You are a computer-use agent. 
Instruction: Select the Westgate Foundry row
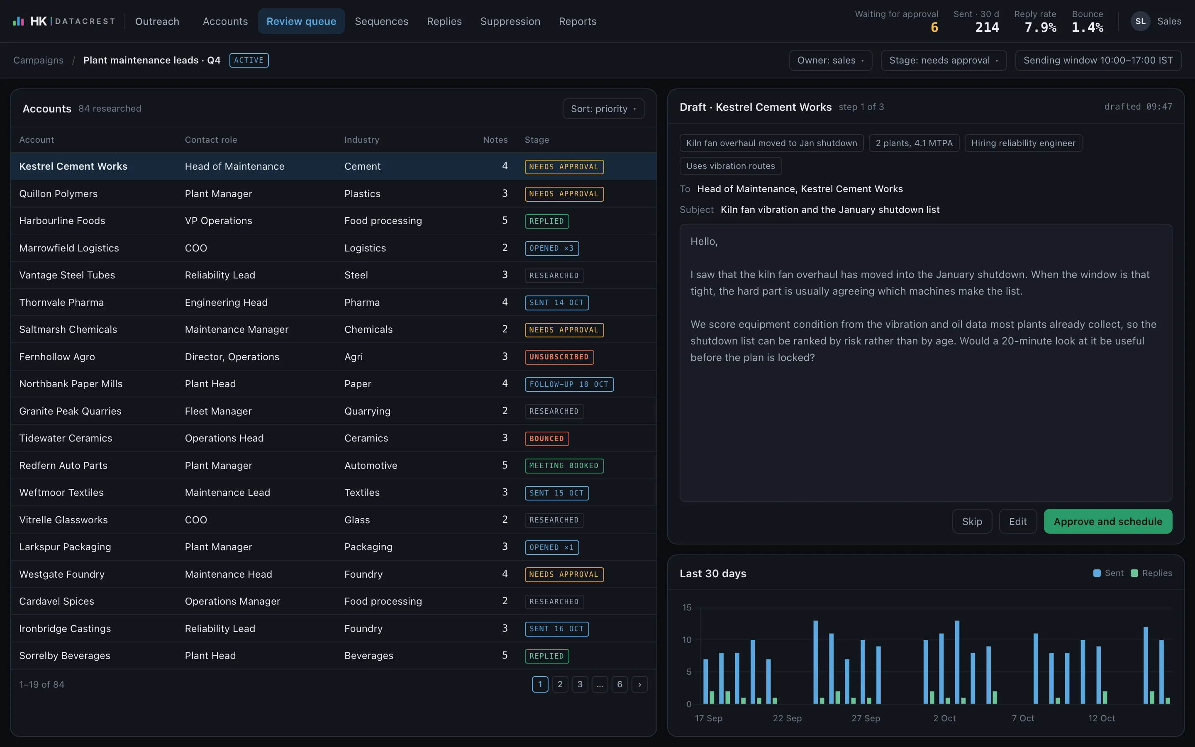334,574
